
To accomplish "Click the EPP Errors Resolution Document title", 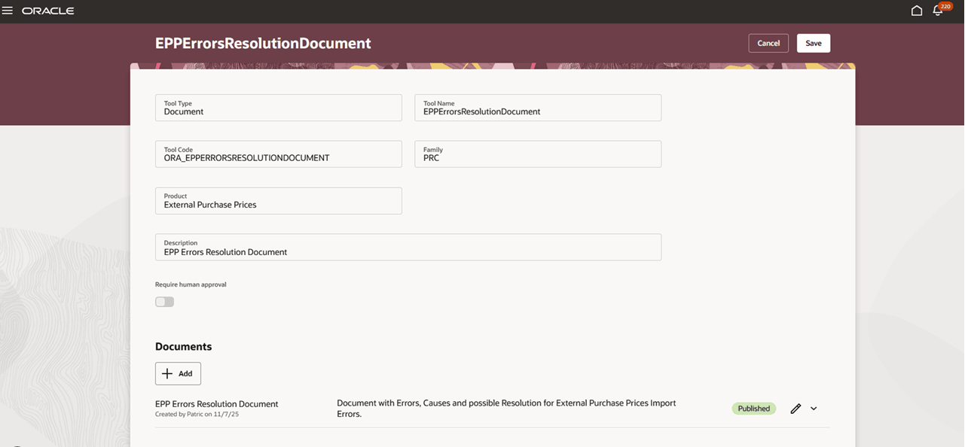I will [216, 403].
